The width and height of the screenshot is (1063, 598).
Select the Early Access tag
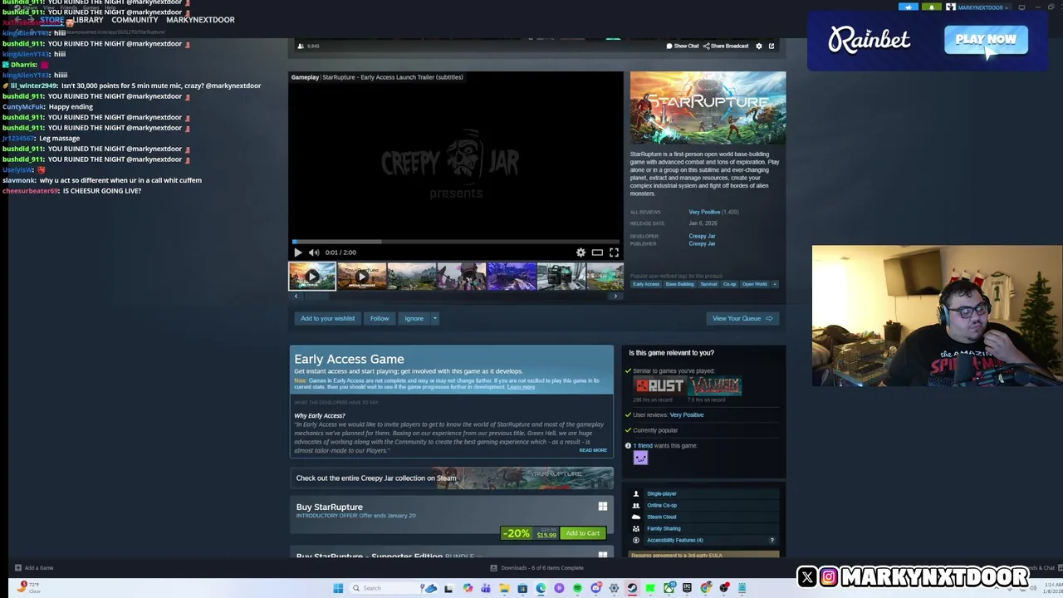coord(646,284)
